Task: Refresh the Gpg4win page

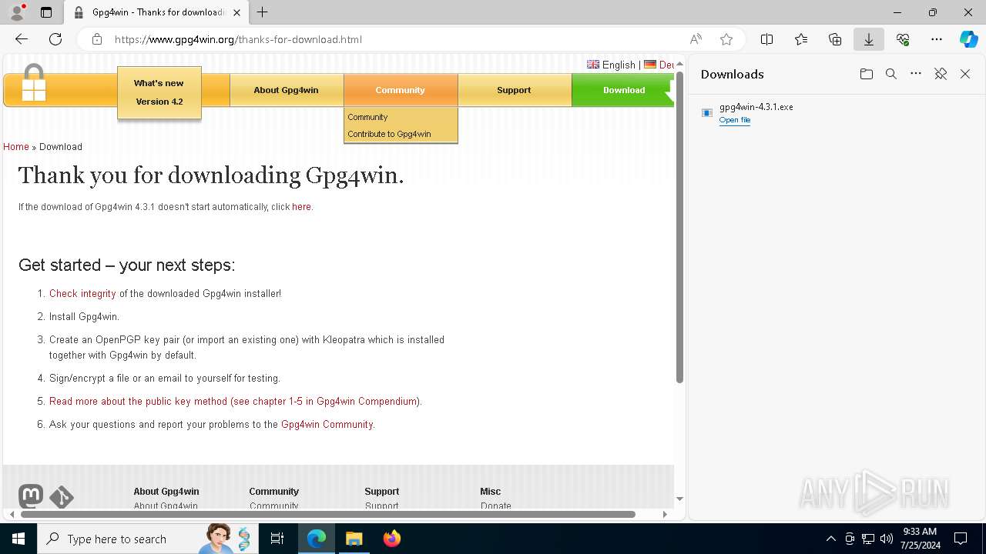Action: (x=55, y=39)
